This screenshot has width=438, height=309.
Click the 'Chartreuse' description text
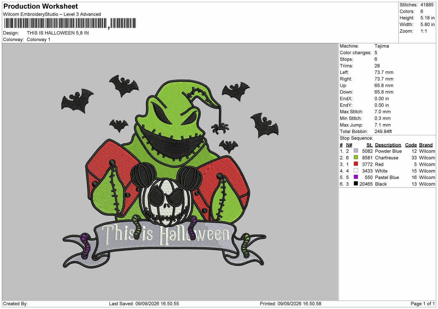point(386,158)
